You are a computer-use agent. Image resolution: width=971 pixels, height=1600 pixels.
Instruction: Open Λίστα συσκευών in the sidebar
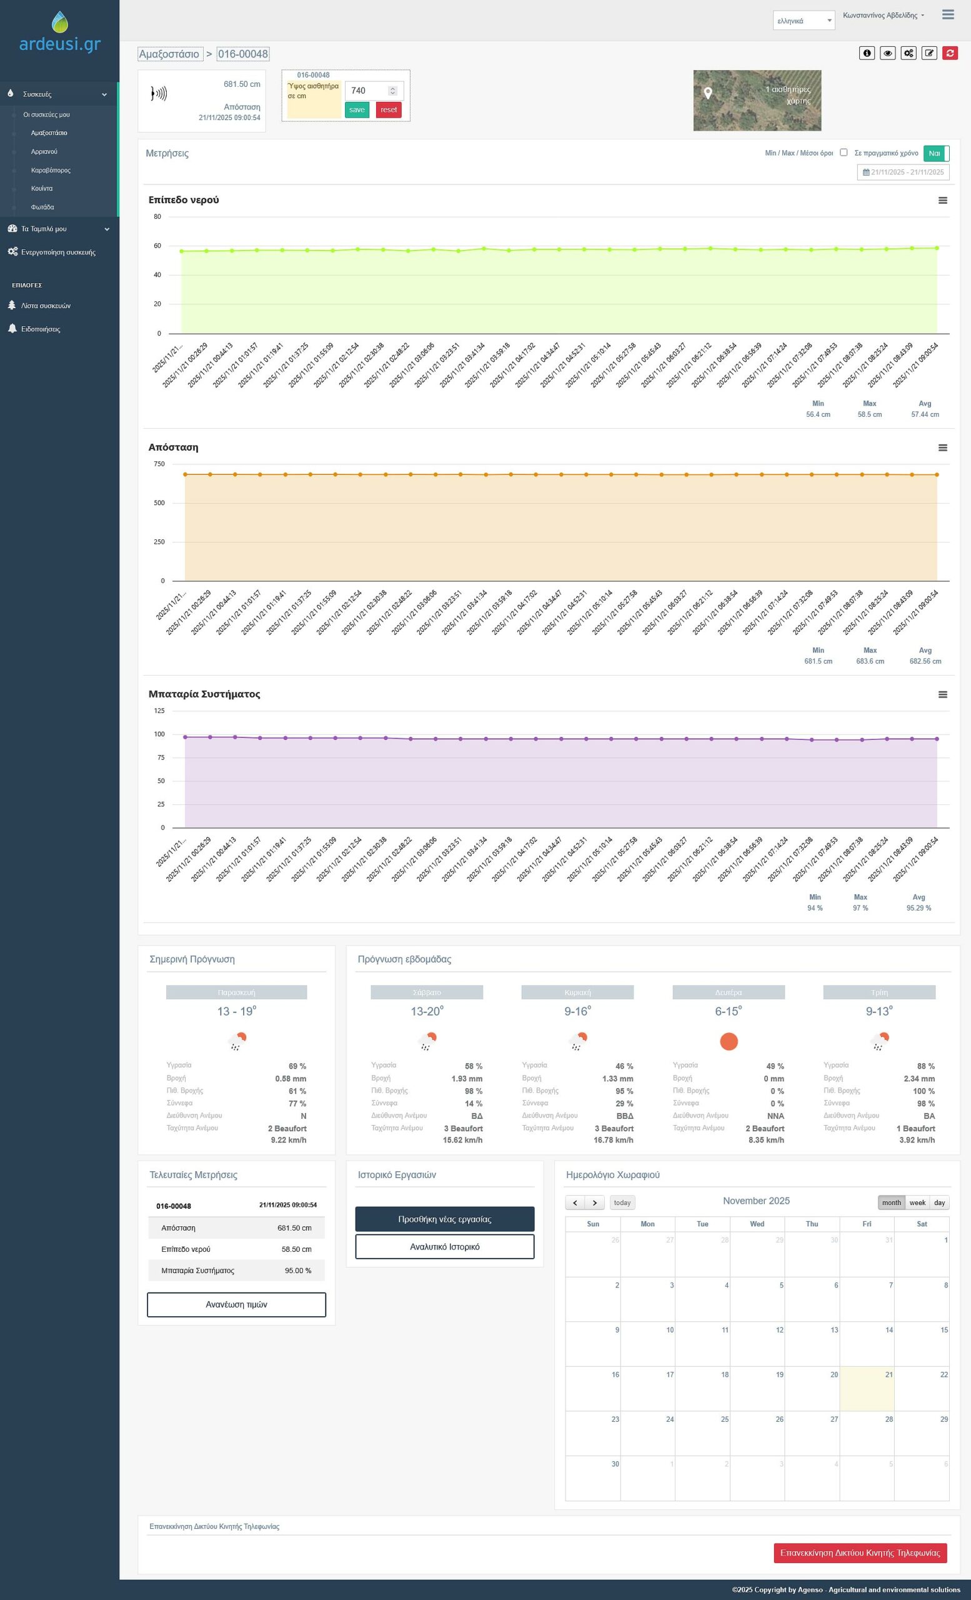46,306
